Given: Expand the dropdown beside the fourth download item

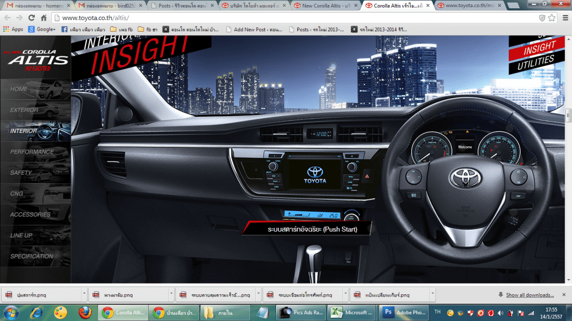Looking at the screenshot, I should coord(345,294).
